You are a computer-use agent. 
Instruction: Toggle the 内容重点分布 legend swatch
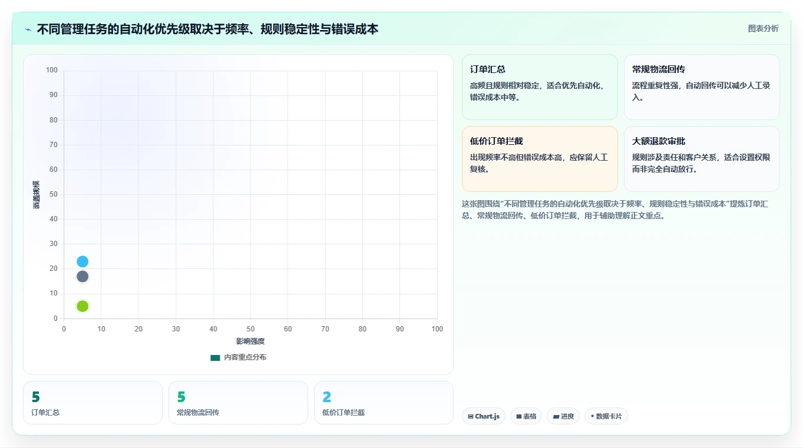[215, 357]
